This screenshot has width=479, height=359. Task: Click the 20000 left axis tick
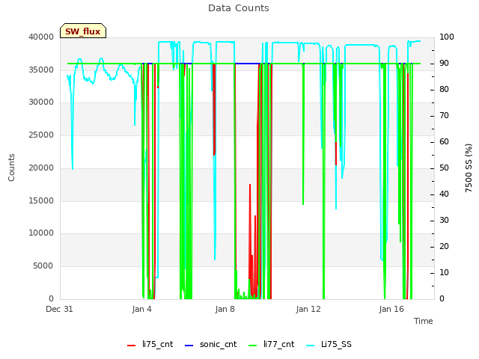click(x=41, y=168)
